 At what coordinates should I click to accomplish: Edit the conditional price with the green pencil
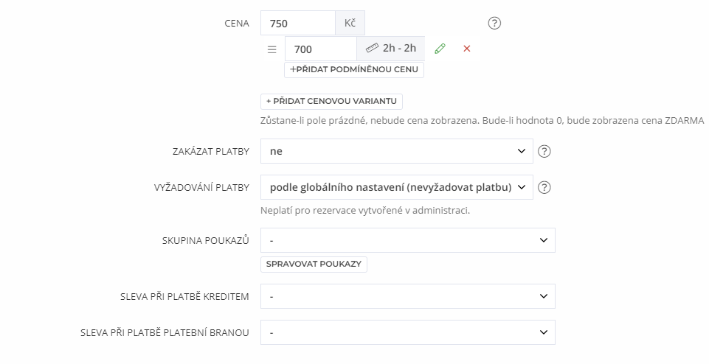pos(440,49)
